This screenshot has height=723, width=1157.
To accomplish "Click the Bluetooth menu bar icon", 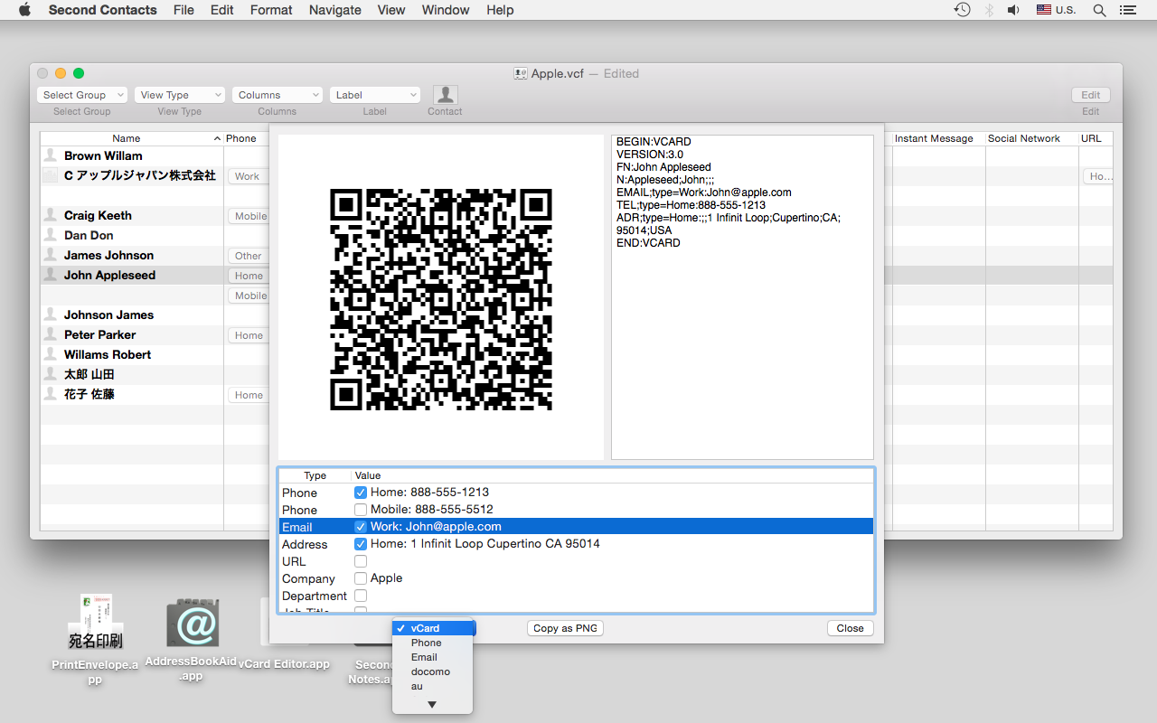I will pyautogui.click(x=989, y=10).
